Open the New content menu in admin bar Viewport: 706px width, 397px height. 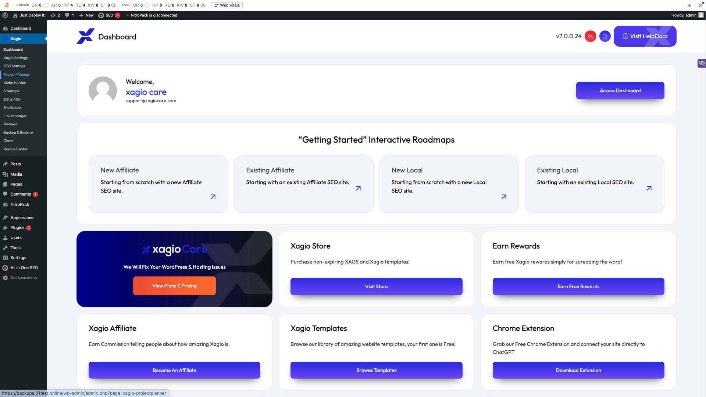86,15
